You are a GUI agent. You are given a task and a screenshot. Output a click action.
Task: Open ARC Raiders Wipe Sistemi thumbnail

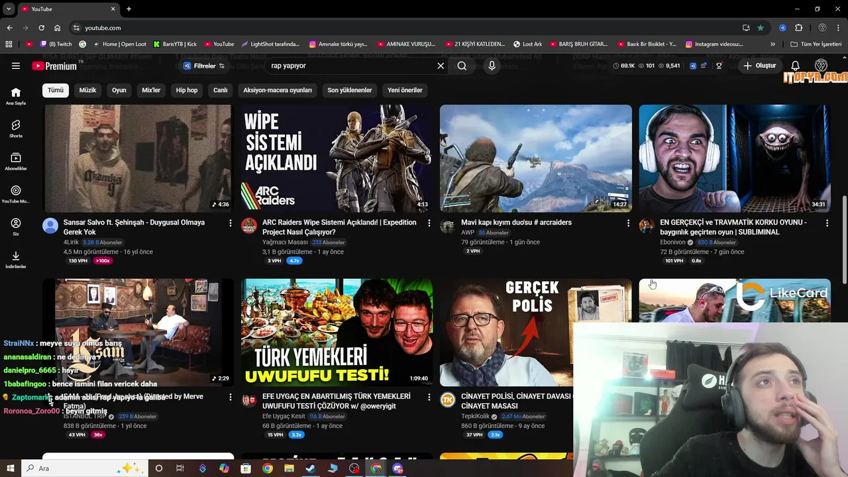337,158
